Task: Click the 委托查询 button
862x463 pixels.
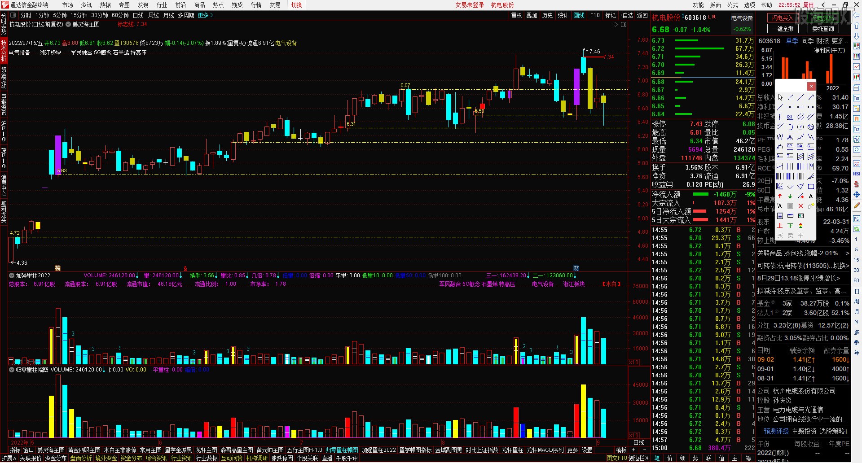Action: (x=823, y=29)
